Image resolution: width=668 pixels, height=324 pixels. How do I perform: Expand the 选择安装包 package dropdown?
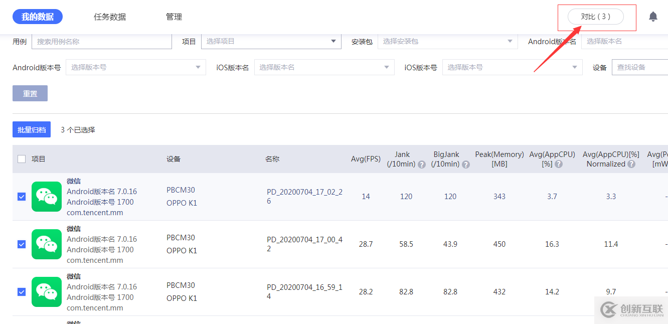447,41
